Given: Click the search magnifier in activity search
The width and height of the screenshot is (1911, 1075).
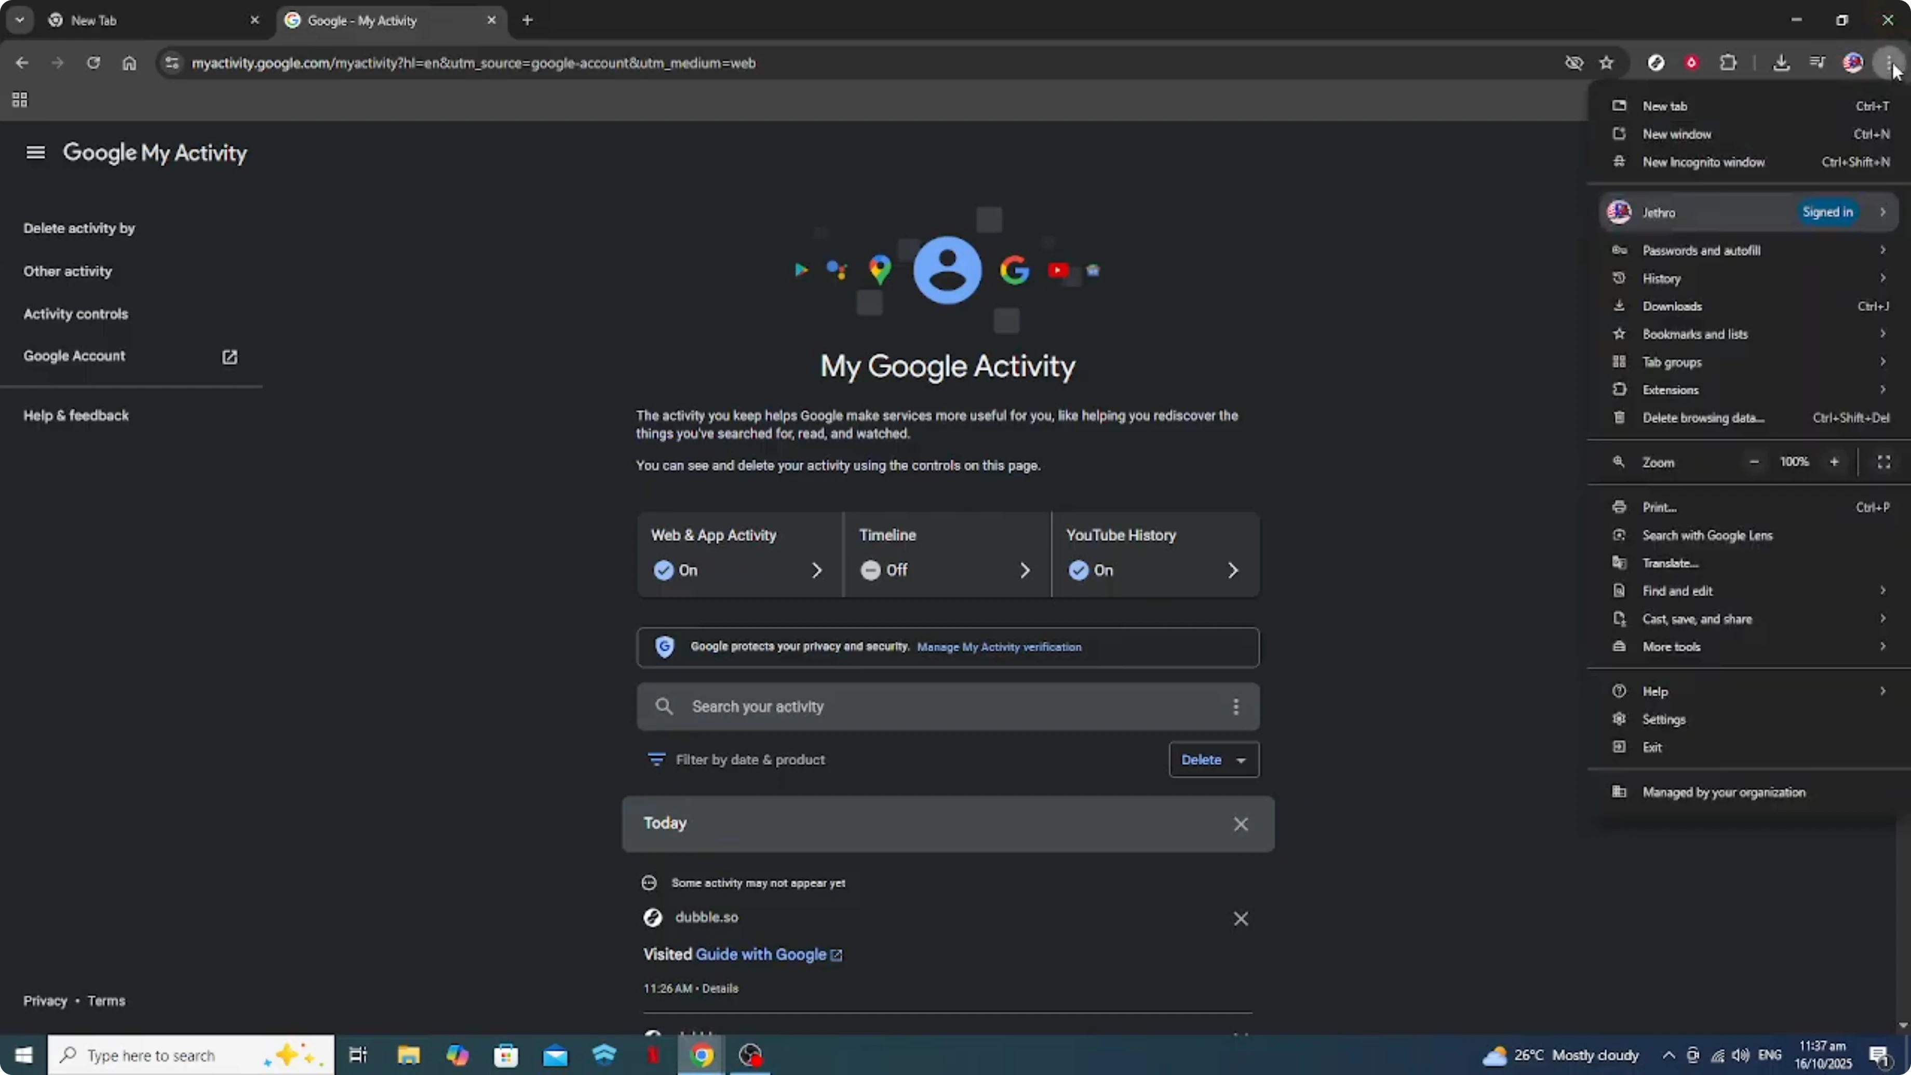Looking at the screenshot, I should (664, 706).
